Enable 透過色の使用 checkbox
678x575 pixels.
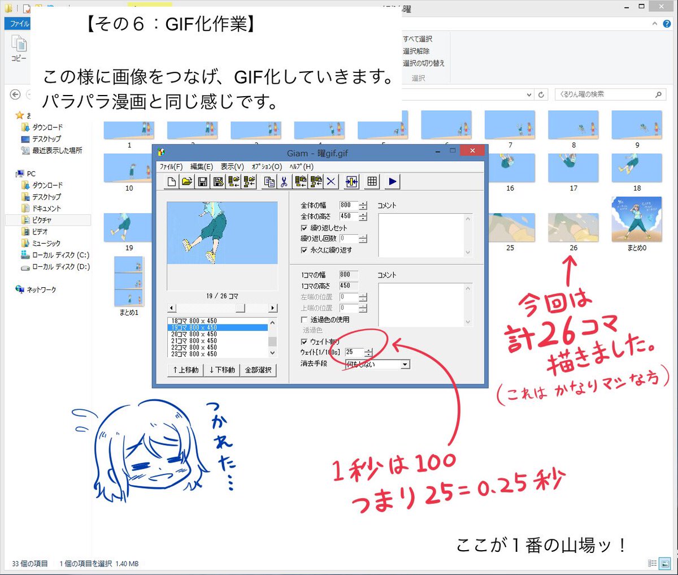point(304,320)
